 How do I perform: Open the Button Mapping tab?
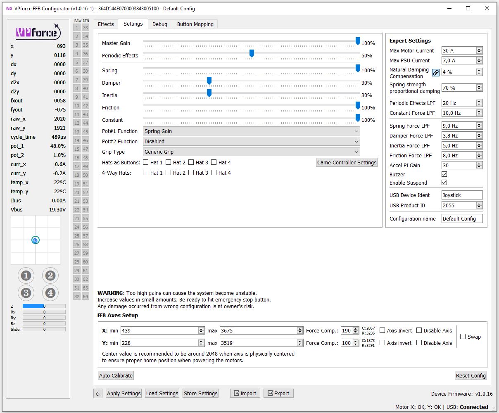[195, 24]
